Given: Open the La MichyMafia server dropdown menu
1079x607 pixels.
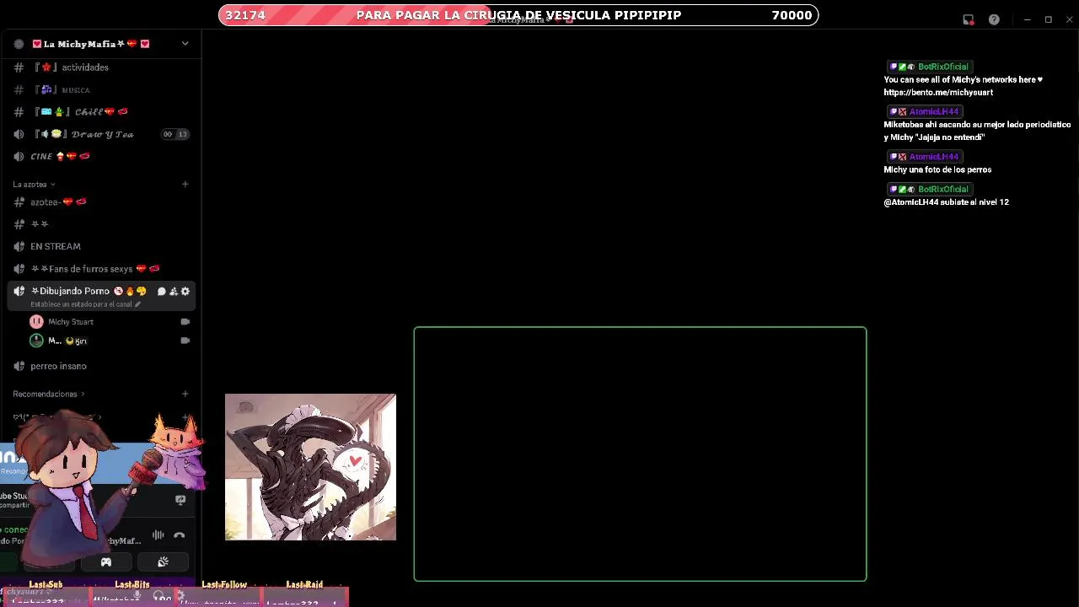Looking at the screenshot, I should 185,44.
